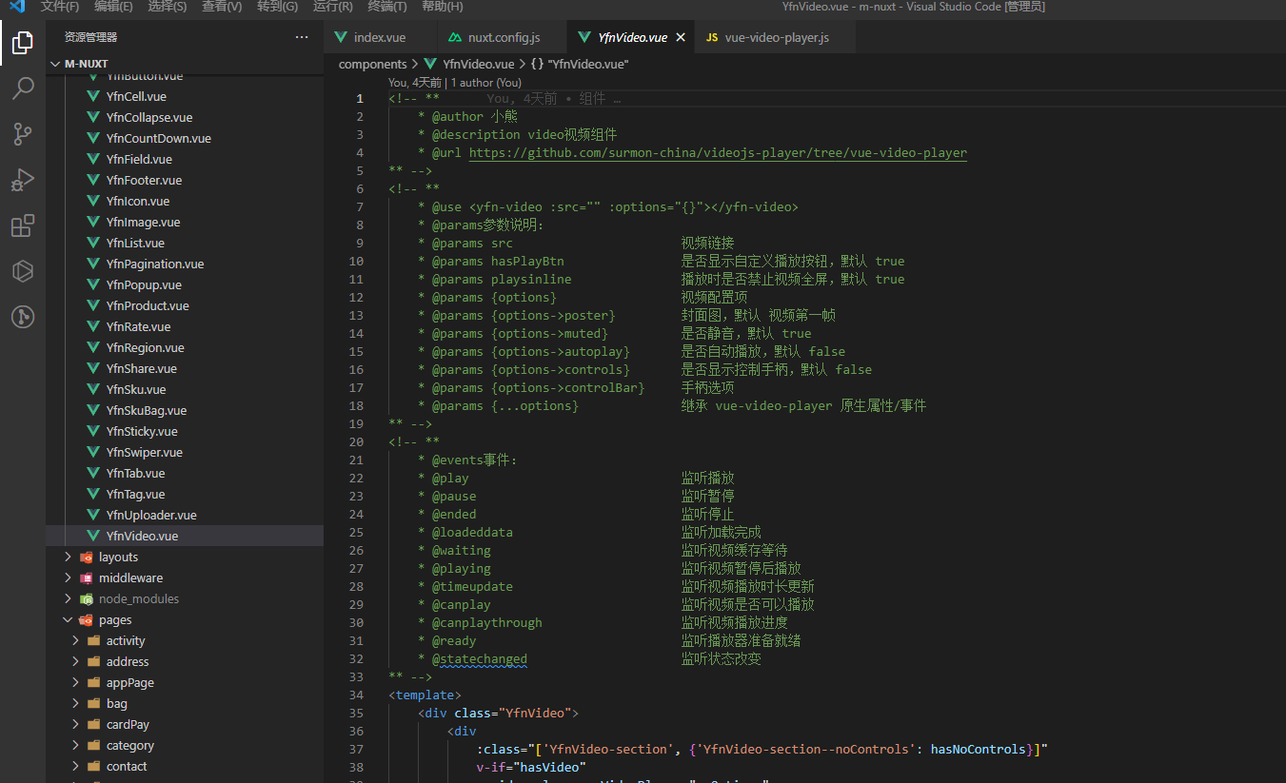Open the Search view icon
The image size is (1286, 783).
click(23, 88)
